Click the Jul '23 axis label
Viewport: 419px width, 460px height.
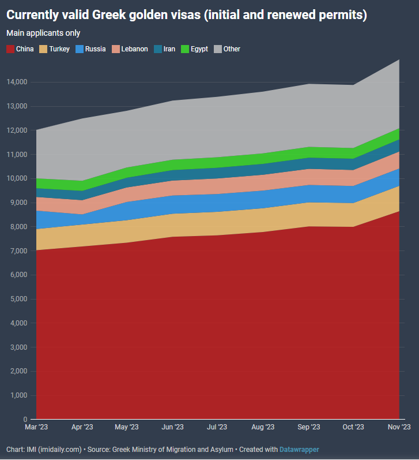click(x=217, y=427)
